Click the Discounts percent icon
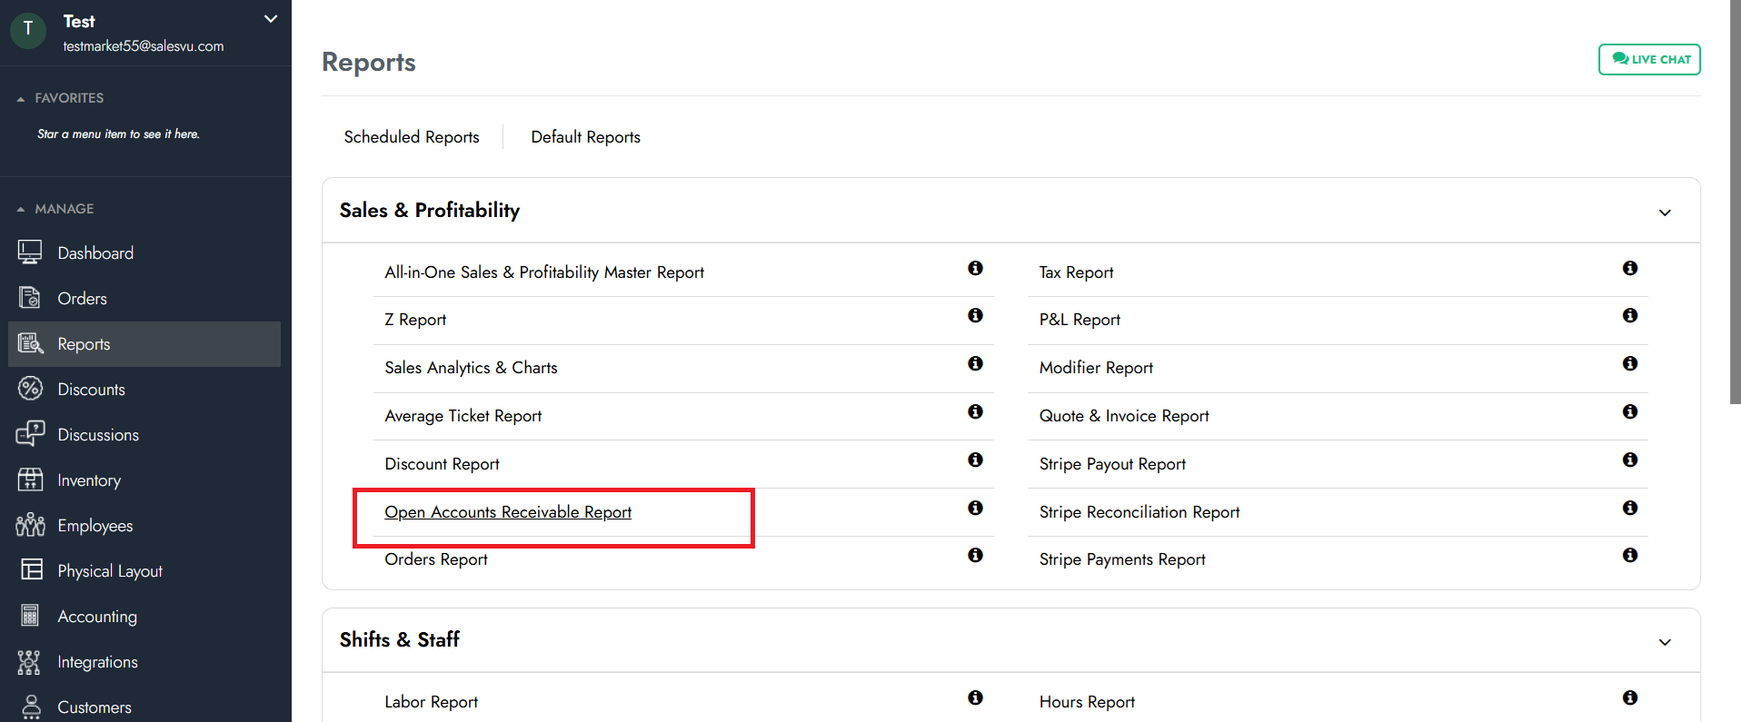This screenshot has width=1741, height=722. (30, 389)
